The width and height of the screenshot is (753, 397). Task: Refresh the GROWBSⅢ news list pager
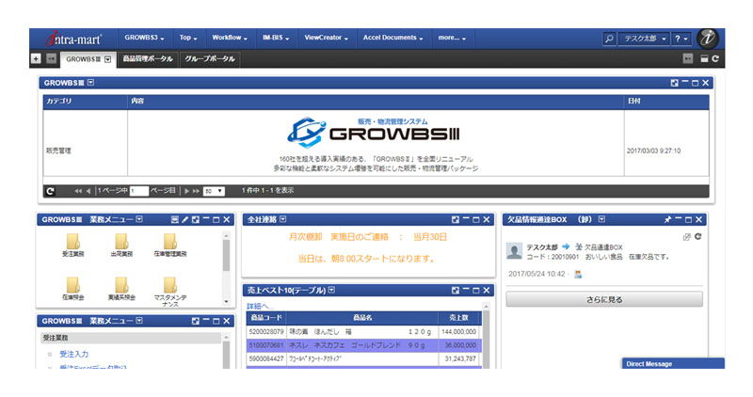point(50,191)
